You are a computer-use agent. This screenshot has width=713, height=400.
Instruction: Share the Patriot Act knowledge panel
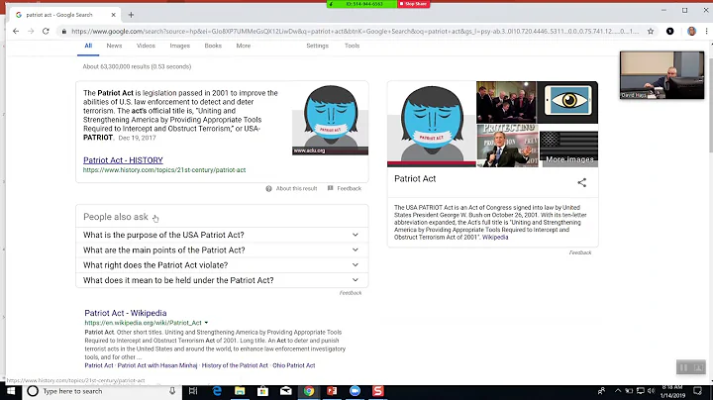click(581, 182)
